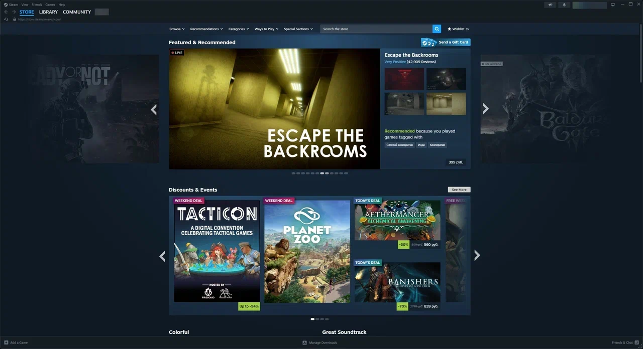The height and width of the screenshot is (349, 643).
Task: Expand the Recommendations dropdown
Action: coord(206,29)
